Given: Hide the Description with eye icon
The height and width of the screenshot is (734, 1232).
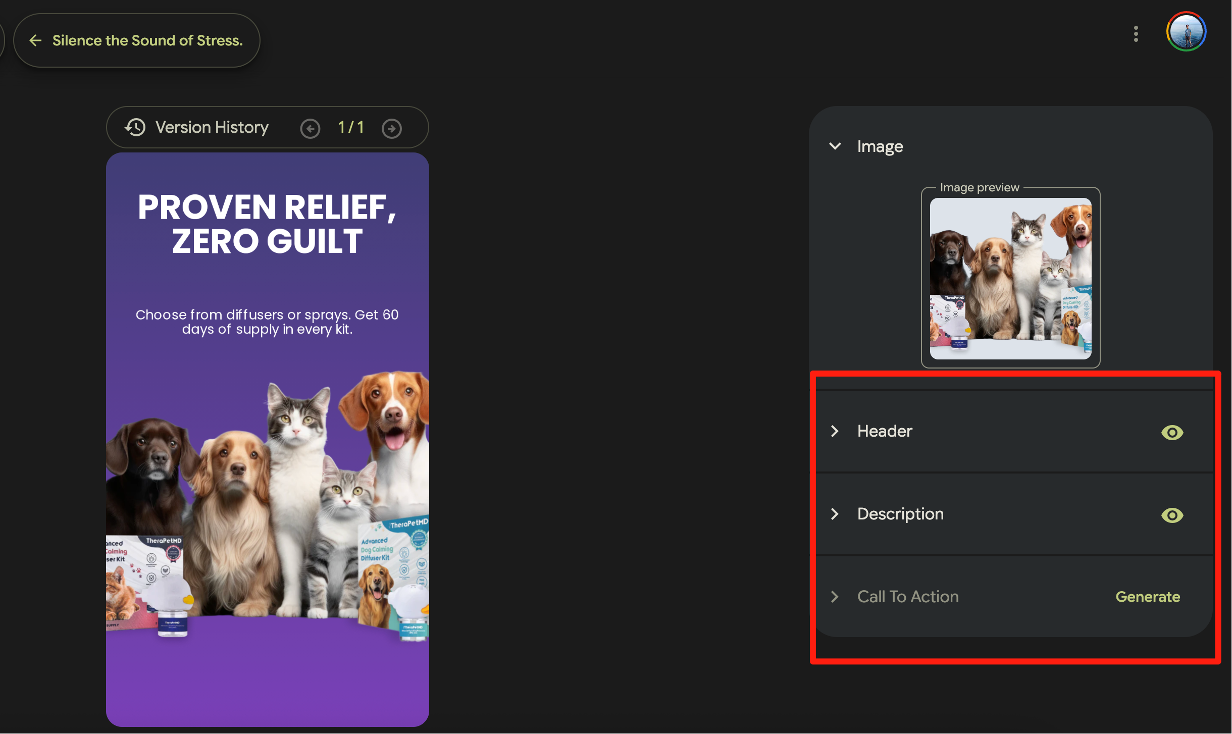Looking at the screenshot, I should (x=1172, y=515).
